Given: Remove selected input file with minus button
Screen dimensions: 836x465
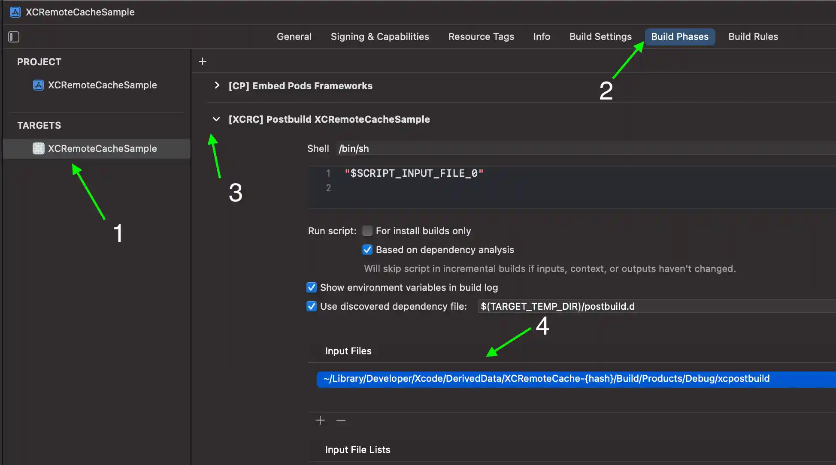Looking at the screenshot, I should point(341,420).
